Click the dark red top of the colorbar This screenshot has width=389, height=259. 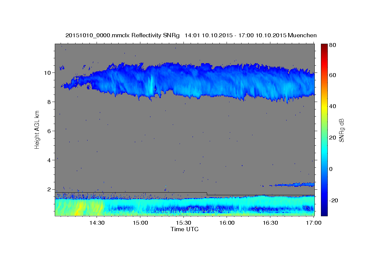pos(324,46)
